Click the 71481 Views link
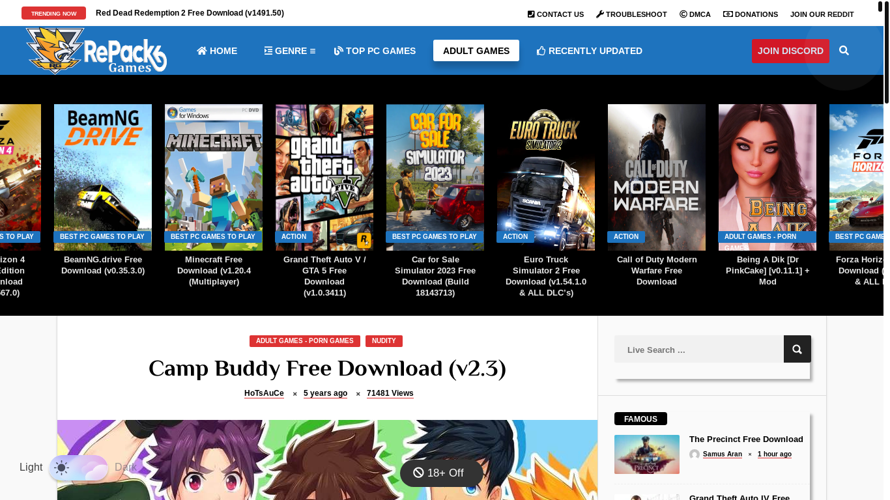Viewport: 890px width, 500px height. 390,393
